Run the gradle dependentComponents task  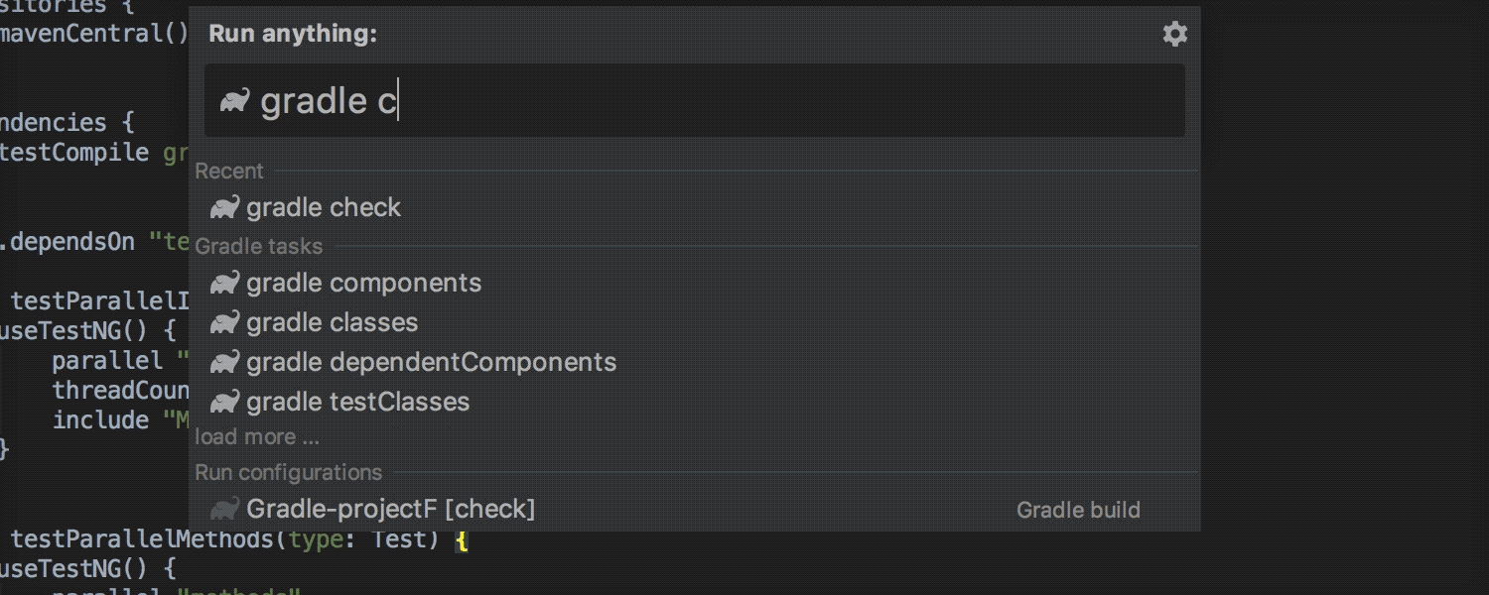point(695,362)
